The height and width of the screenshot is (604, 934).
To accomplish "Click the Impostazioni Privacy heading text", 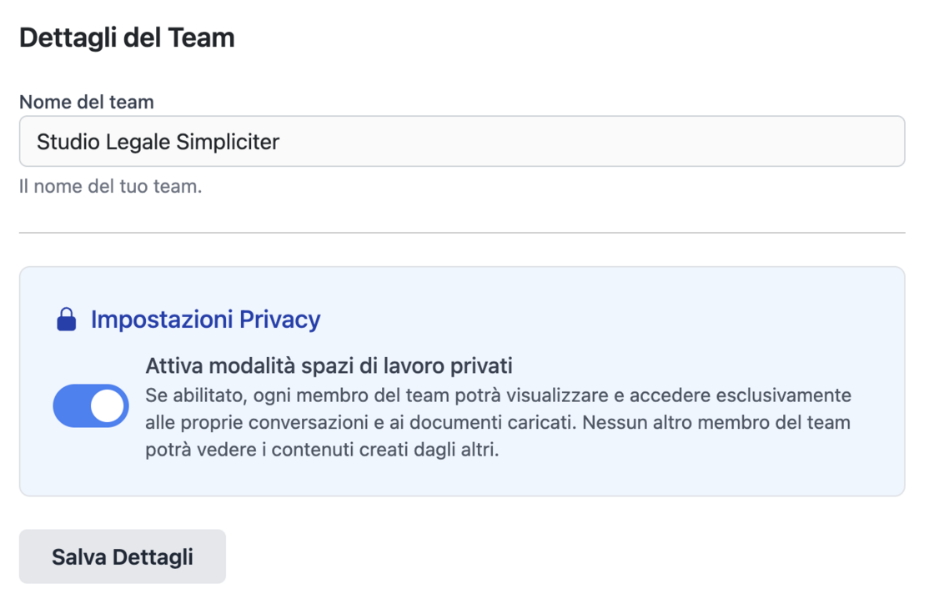I will (205, 320).
